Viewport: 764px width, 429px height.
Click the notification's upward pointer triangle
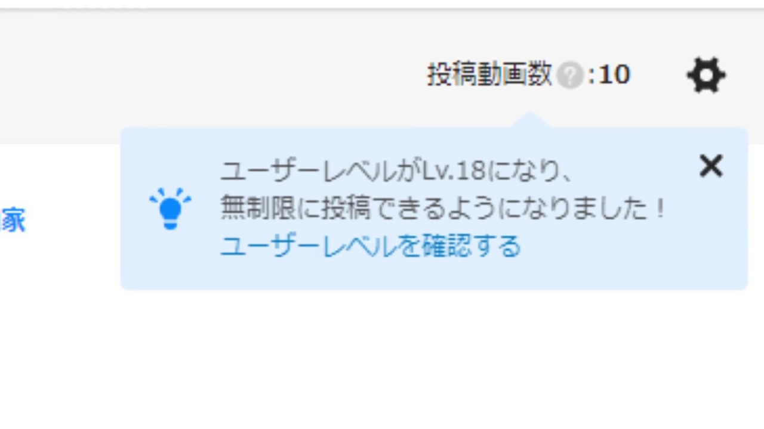click(x=530, y=119)
